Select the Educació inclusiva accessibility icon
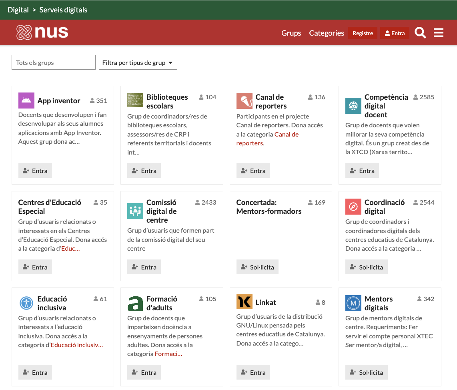This screenshot has width=457, height=390. pyautogui.click(x=26, y=303)
